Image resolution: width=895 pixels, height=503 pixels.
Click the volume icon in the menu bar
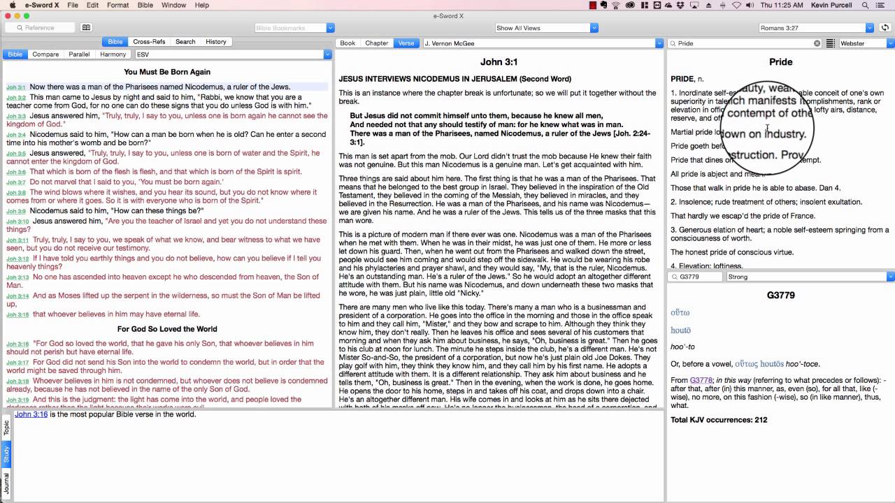(750, 5)
